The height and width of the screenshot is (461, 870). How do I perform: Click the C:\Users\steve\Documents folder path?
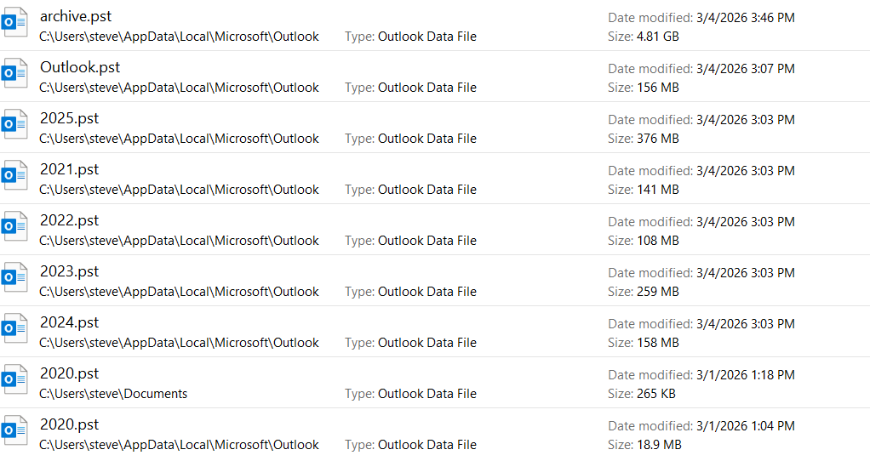(x=113, y=394)
